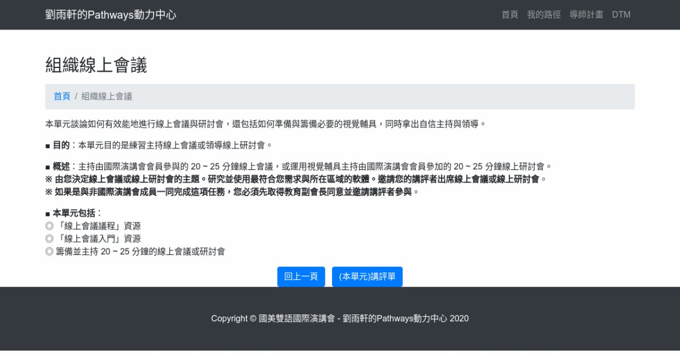Open 首頁 in the top navigation bar
Image resolution: width=680 pixels, height=357 pixels.
[509, 15]
